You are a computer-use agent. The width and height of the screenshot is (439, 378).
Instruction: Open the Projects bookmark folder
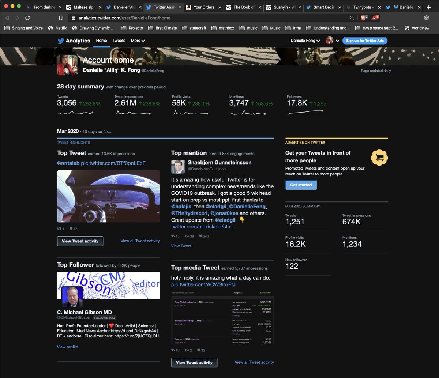tap(132, 28)
